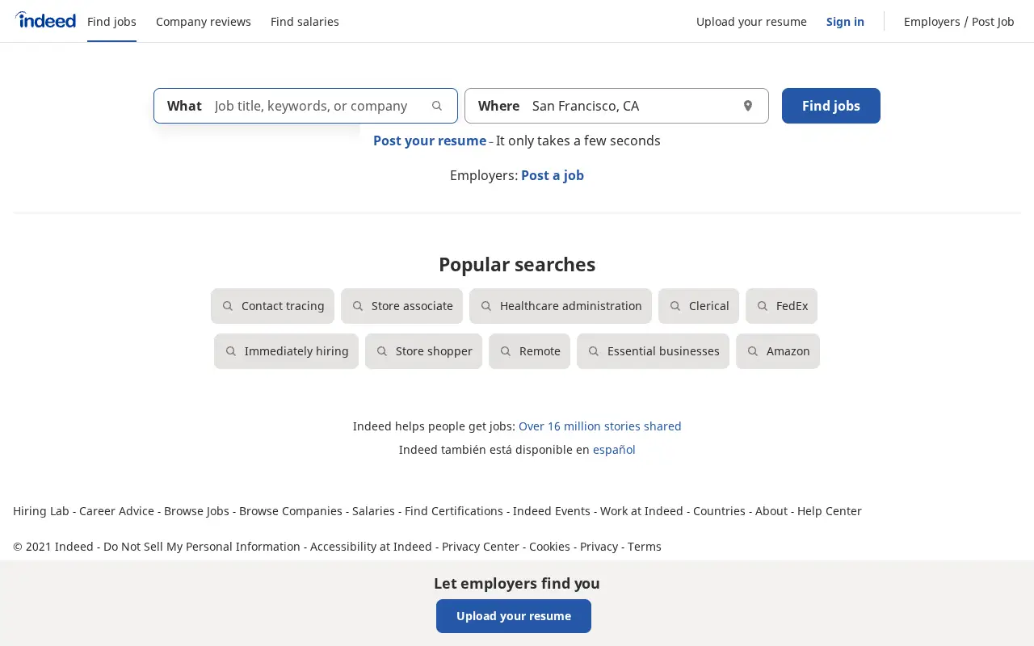Screen dimensions: 1034x646
Task: Open Countries footer link
Action: [x=719, y=511]
